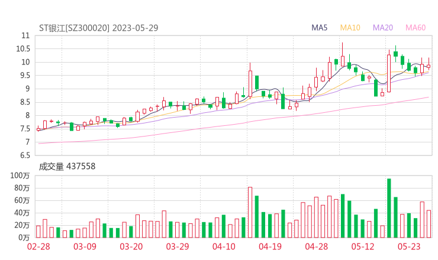
Task: Click the 6.5 price axis label
Action: (22, 155)
